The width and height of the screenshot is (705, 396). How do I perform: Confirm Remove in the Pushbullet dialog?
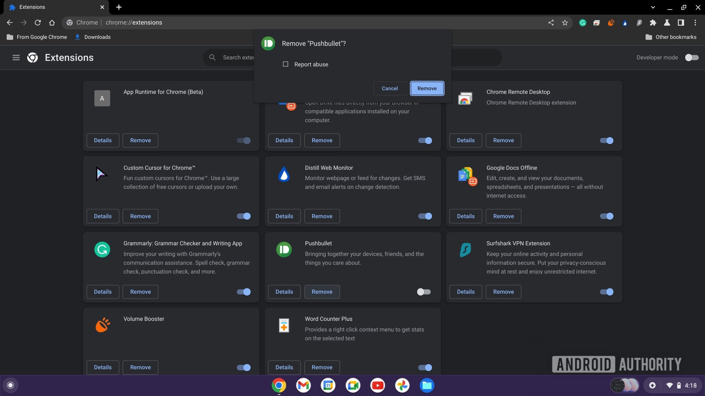pos(427,88)
